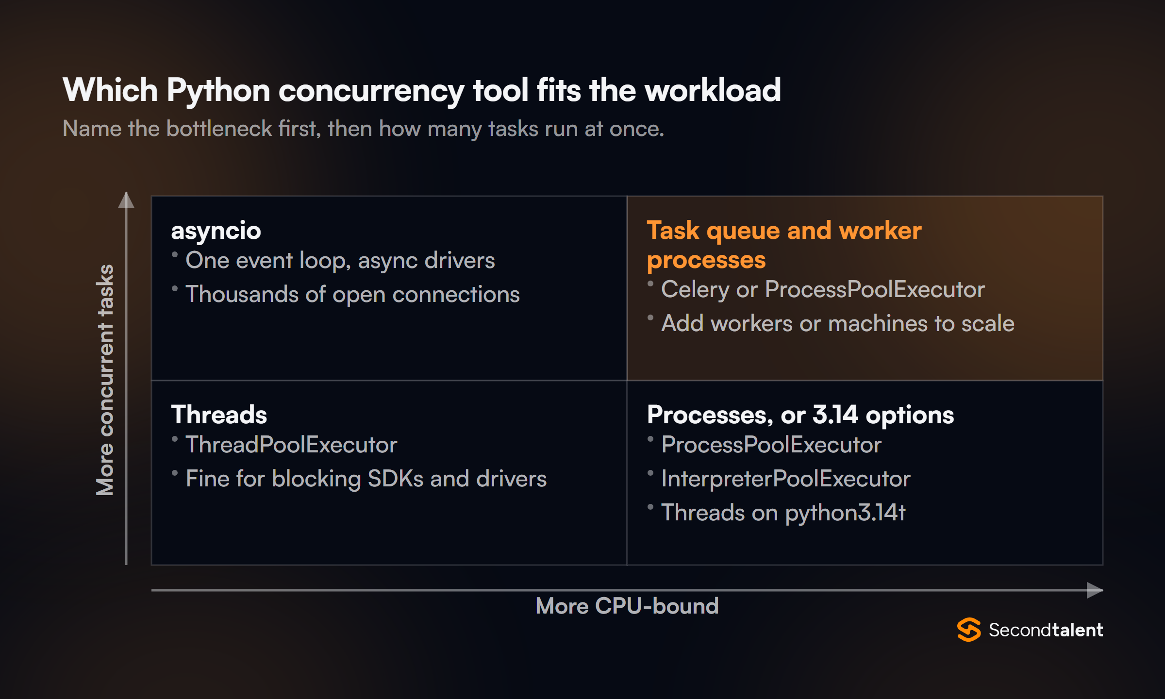
Task: Click 'One event loop, async drivers' bullet
Action: [340, 261]
